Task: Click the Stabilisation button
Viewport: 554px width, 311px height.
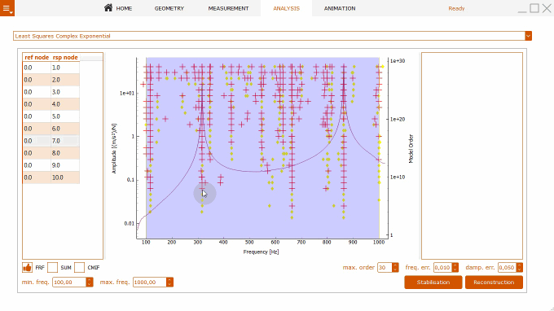Action: tap(433, 282)
